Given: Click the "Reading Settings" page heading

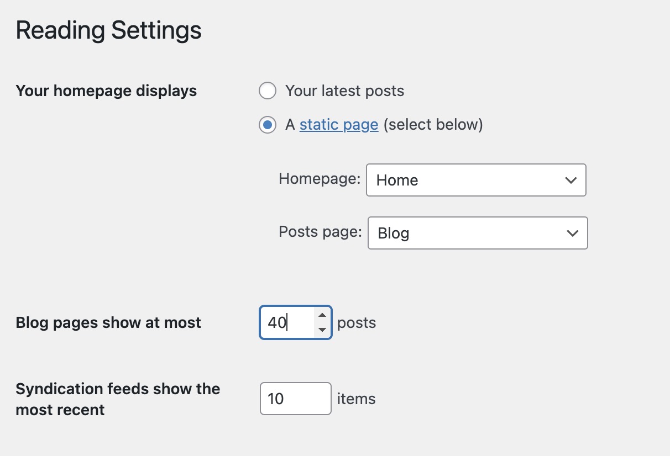Looking at the screenshot, I should click(x=109, y=30).
